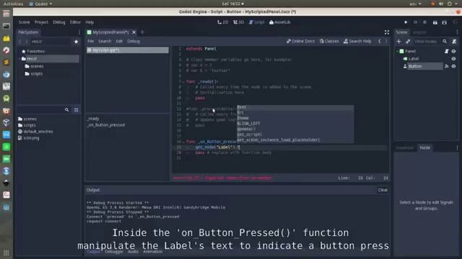Select the Import dock tab
Screen dimensions: 462x259
419,32
